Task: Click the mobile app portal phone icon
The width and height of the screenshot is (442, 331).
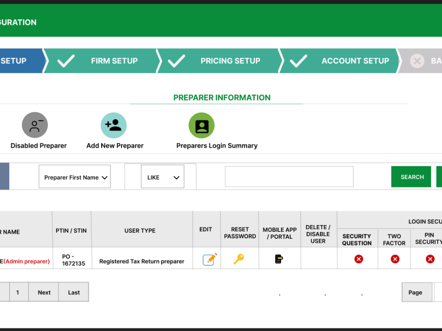Action: tap(279, 259)
